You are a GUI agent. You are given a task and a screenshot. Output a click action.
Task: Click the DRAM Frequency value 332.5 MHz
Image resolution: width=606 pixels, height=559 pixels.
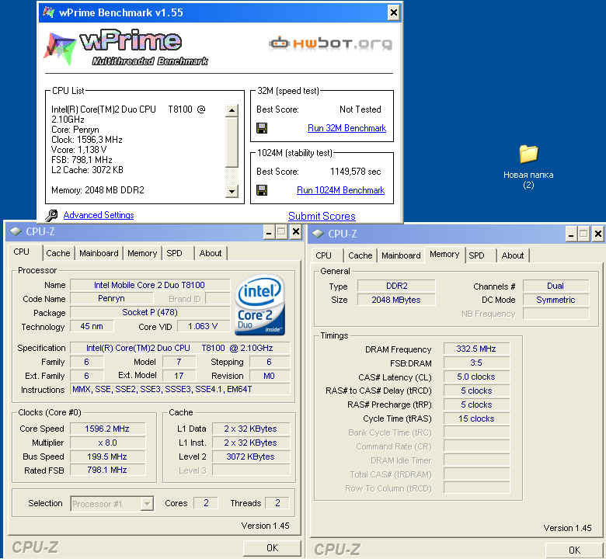[x=476, y=349]
